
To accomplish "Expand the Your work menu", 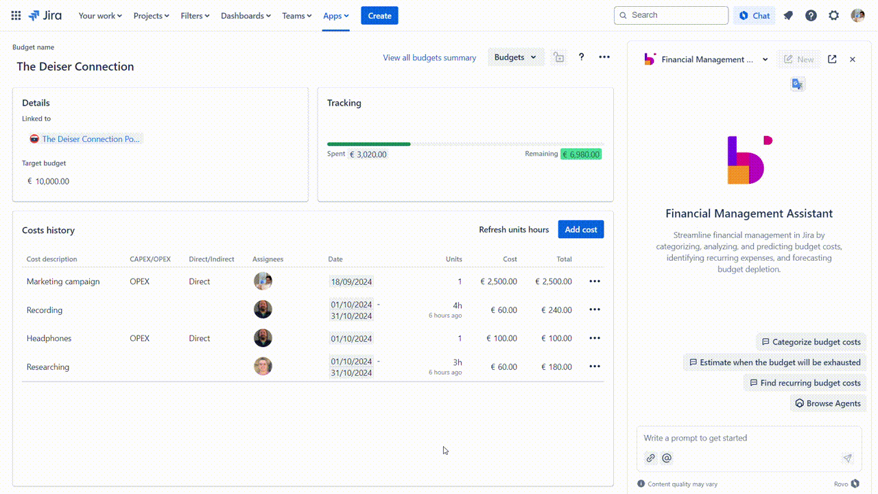I will [100, 15].
